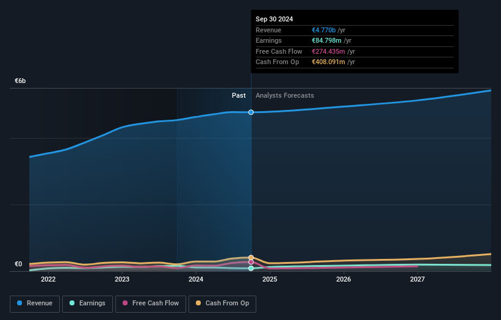Click the 2025 x-axis label
The width and height of the screenshot is (501, 320).
pos(270,280)
